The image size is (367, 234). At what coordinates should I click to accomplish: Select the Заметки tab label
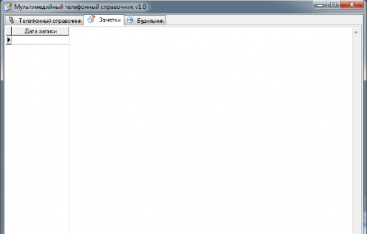pyautogui.click(x=109, y=20)
